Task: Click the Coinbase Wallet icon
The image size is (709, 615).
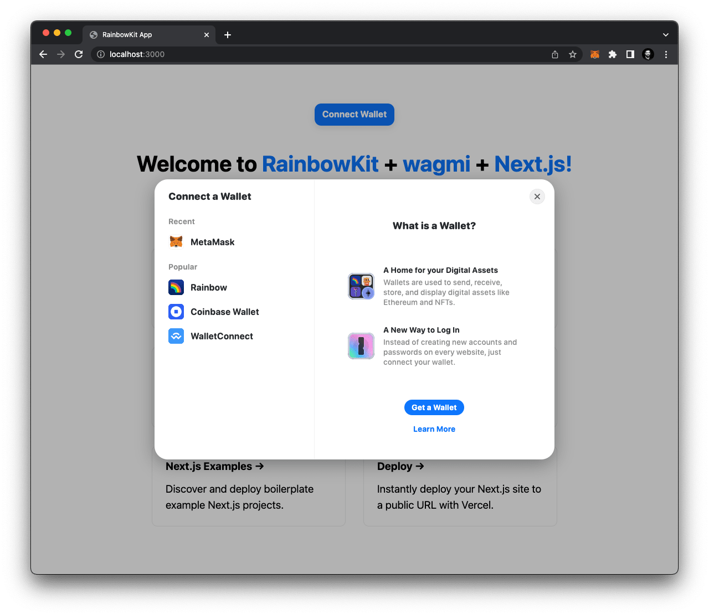Action: coord(176,312)
